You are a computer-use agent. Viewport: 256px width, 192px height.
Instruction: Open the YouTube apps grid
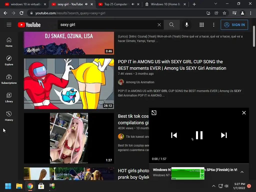[x=202, y=25]
